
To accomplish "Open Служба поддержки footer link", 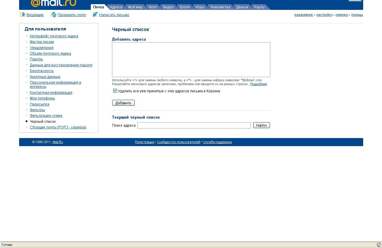I will 217,142.
